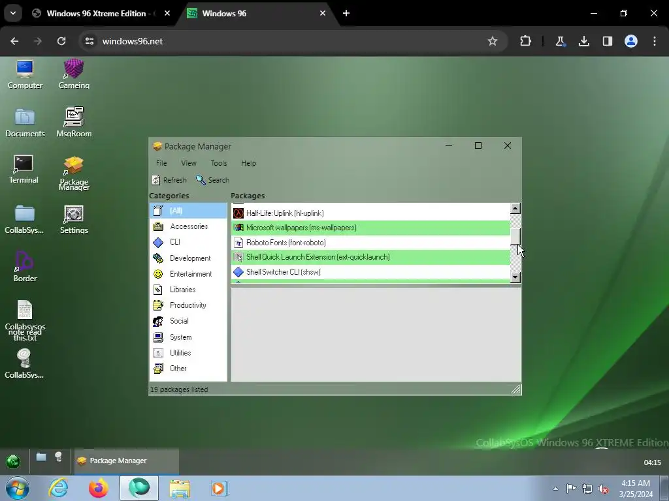Viewport: 669px width, 501px height.
Task: Open the Computer desktop icon
Action: coord(25,74)
